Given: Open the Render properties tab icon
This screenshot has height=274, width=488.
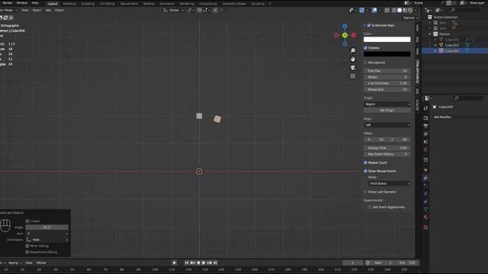Looking at the screenshot, I should click(425, 119).
